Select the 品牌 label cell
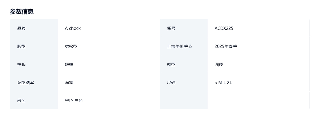 [x=34, y=28]
